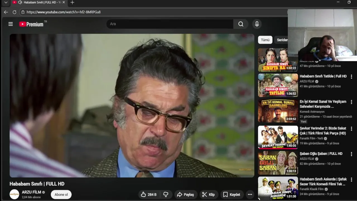Open a new browser tab plus button

[72, 2]
